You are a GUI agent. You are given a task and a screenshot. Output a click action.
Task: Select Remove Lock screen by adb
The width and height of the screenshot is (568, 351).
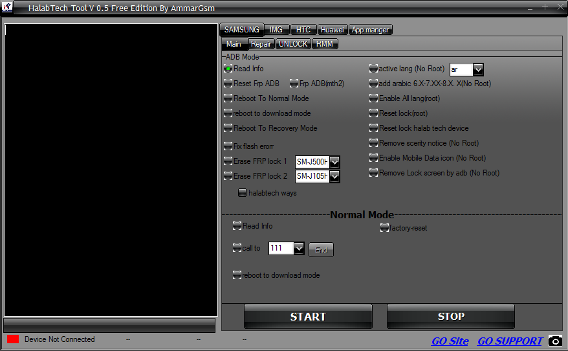[x=373, y=173]
